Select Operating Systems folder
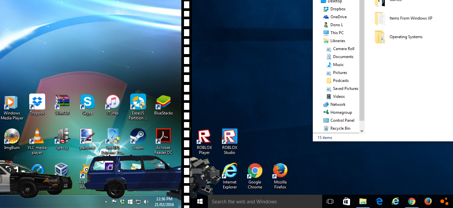453x208 pixels. click(x=399, y=37)
